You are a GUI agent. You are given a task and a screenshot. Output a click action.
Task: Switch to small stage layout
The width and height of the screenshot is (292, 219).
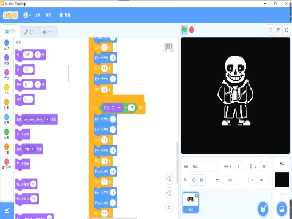pyautogui.click(x=270, y=30)
